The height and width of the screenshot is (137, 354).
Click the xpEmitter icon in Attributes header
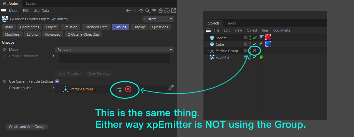coord(5,19)
